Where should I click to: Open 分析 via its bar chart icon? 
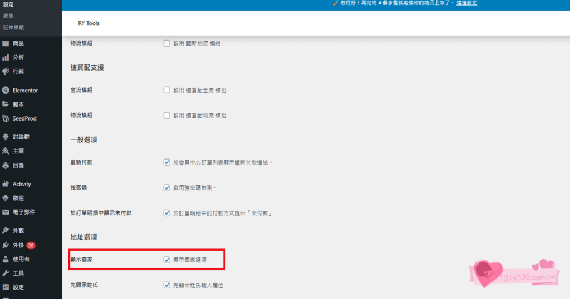(6, 57)
